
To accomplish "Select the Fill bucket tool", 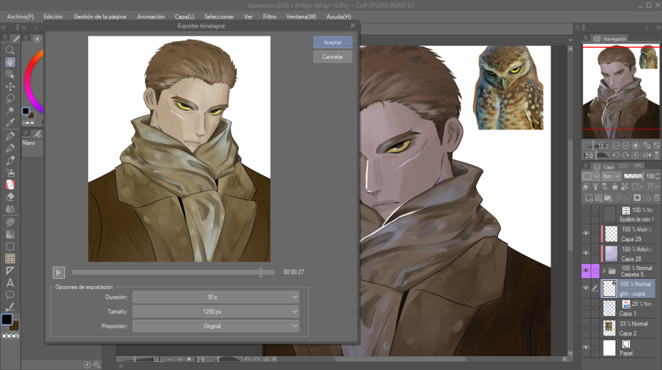I will [10, 222].
